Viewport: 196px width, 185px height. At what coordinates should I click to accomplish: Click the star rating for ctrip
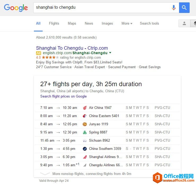coord(50,57)
